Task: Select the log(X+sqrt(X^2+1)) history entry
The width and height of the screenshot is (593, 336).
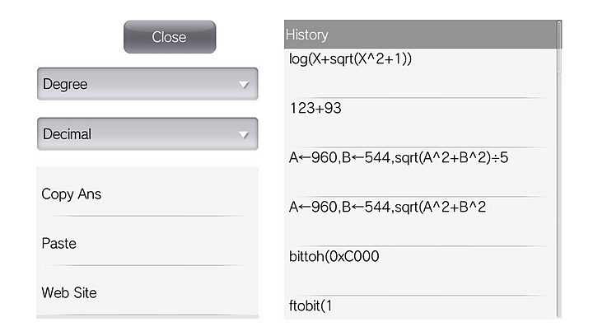Action: pos(350,59)
